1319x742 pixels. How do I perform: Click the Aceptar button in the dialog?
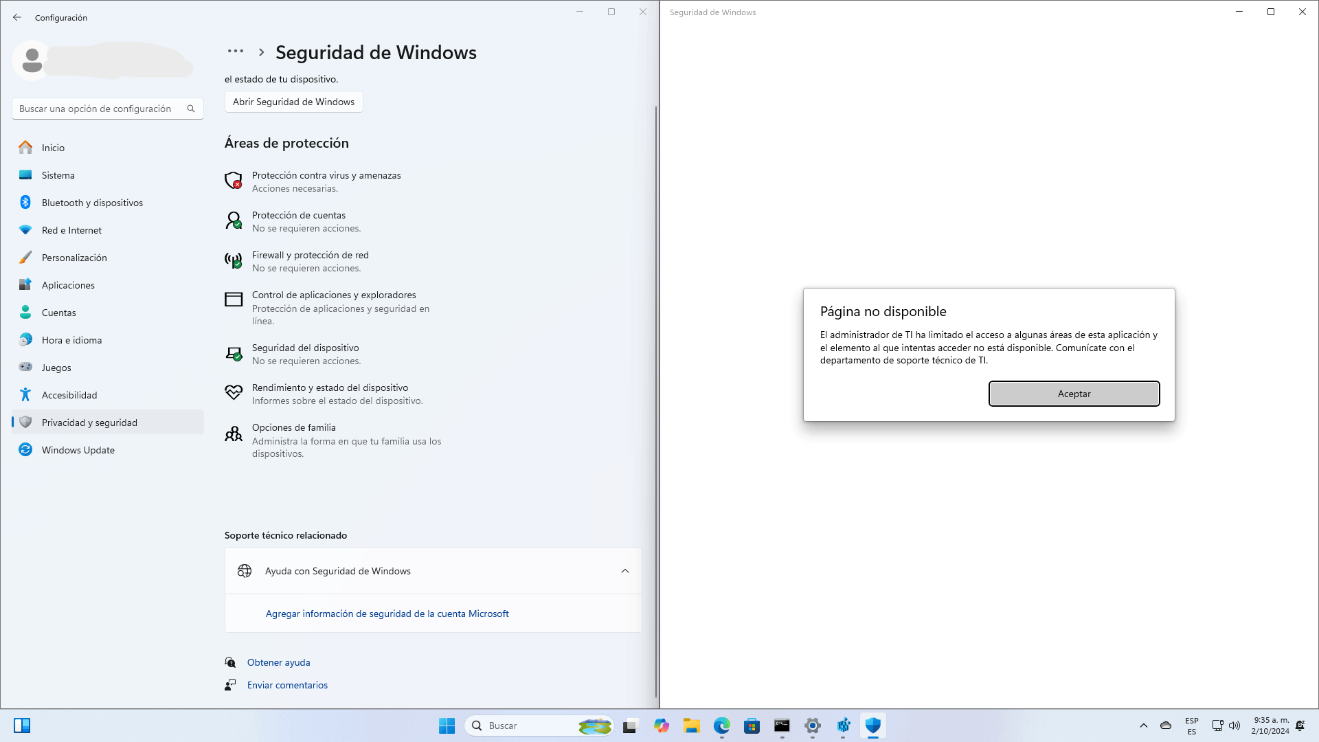coord(1074,394)
